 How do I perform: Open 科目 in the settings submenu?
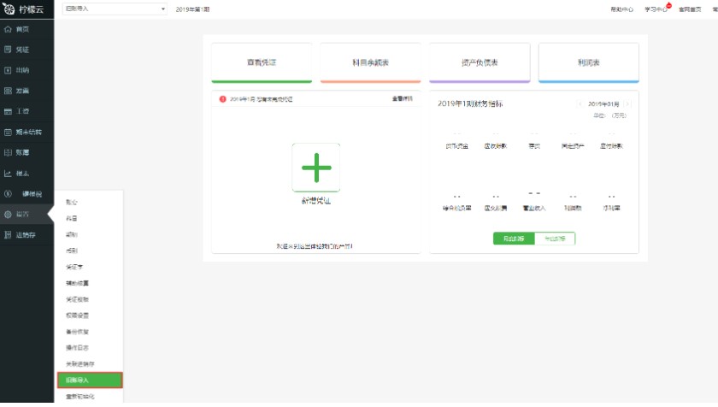tap(72, 218)
